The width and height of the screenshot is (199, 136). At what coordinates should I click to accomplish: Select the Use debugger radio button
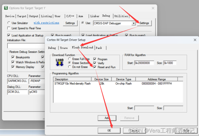[x=83, y=23]
